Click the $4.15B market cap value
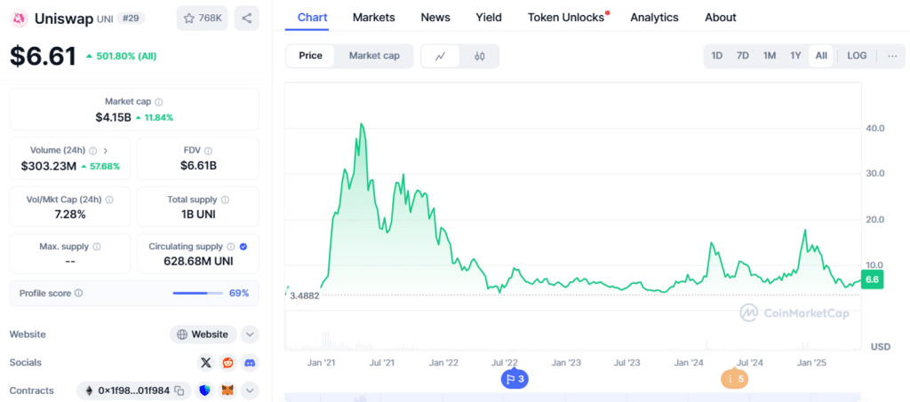Viewport: 910px width, 402px height. coord(113,118)
